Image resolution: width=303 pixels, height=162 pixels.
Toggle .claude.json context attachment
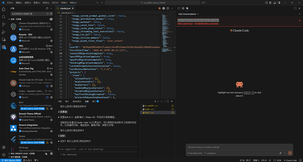tap(210, 153)
